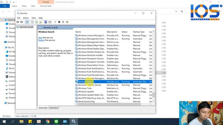Click the taskbar search icon
This screenshot has height=125, width=223.
pyautogui.click(x=13, y=122)
